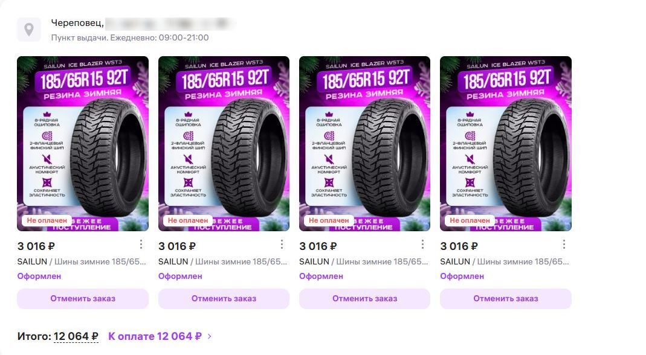Image resolution: width=646 pixels, height=355 pixels.
Task: Open the third SAILUN tire thumbnail
Action: click(x=364, y=143)
